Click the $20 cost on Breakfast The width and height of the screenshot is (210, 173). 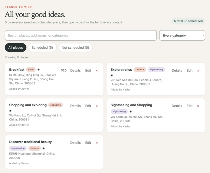pos(64,70)
